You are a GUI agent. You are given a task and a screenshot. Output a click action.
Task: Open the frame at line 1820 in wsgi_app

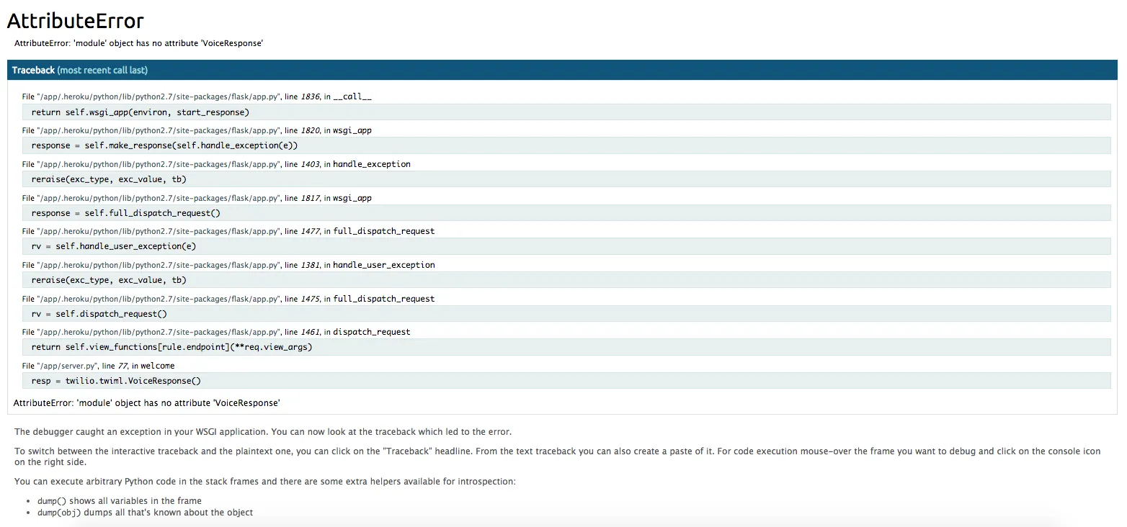197,130
